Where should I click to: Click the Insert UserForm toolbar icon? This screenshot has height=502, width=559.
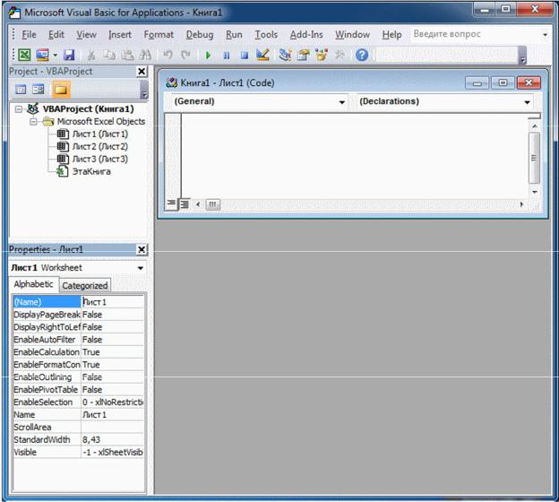(x=42, y=55)
